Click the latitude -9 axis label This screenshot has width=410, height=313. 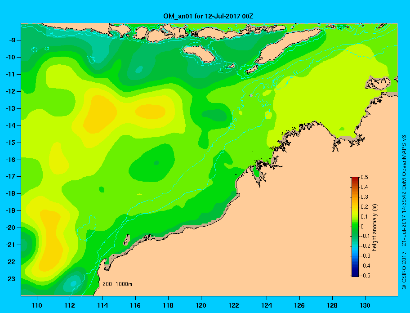[x=11, y=40]
